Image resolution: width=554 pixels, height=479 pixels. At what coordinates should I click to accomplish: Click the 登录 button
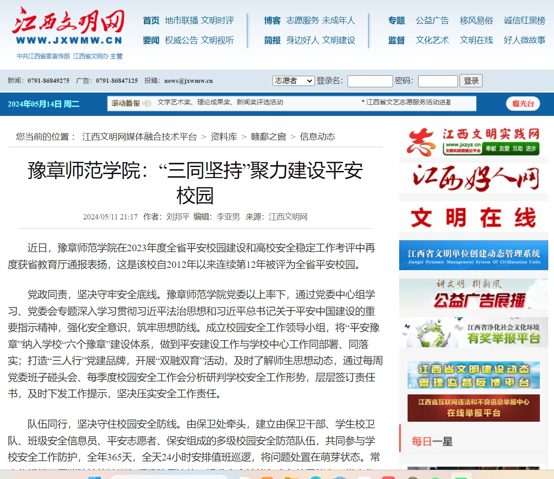click(471, 81)
